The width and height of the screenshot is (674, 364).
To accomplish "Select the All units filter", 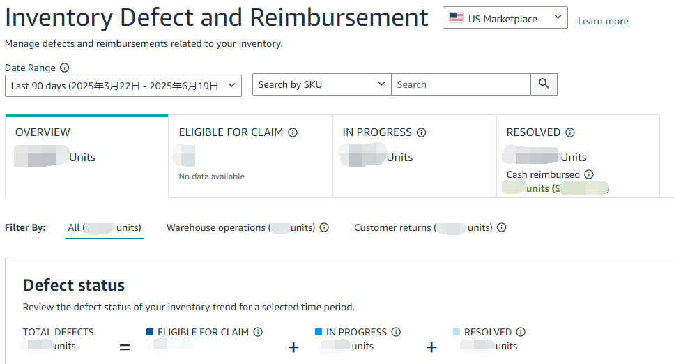I will 104,227.
